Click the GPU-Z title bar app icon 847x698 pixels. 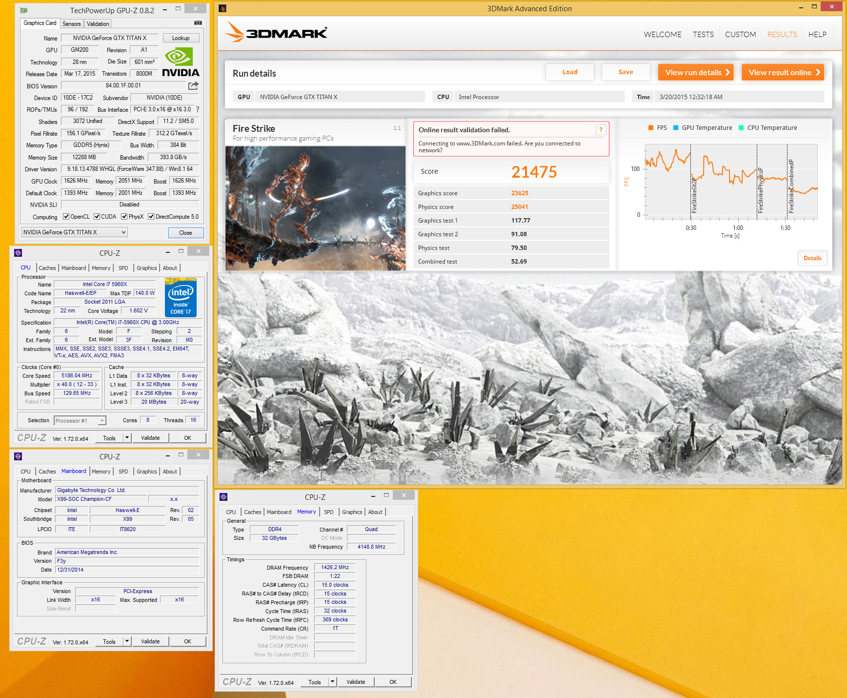click(x=23, y=10)
